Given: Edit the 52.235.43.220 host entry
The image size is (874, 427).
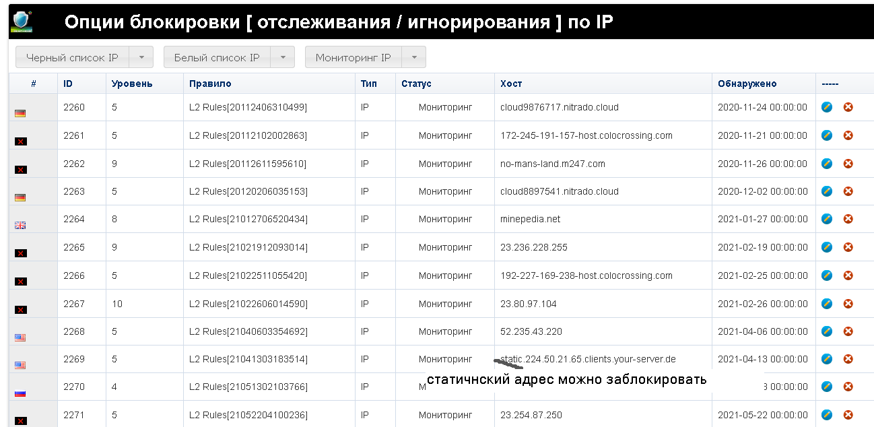Looking at the screenshot, I should coord(827,331).
